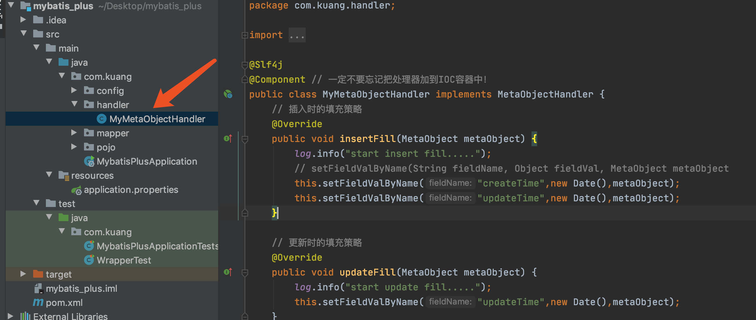Fold the insertFill method using its gutter marker
756x320 pixels.
click(245, 139)
